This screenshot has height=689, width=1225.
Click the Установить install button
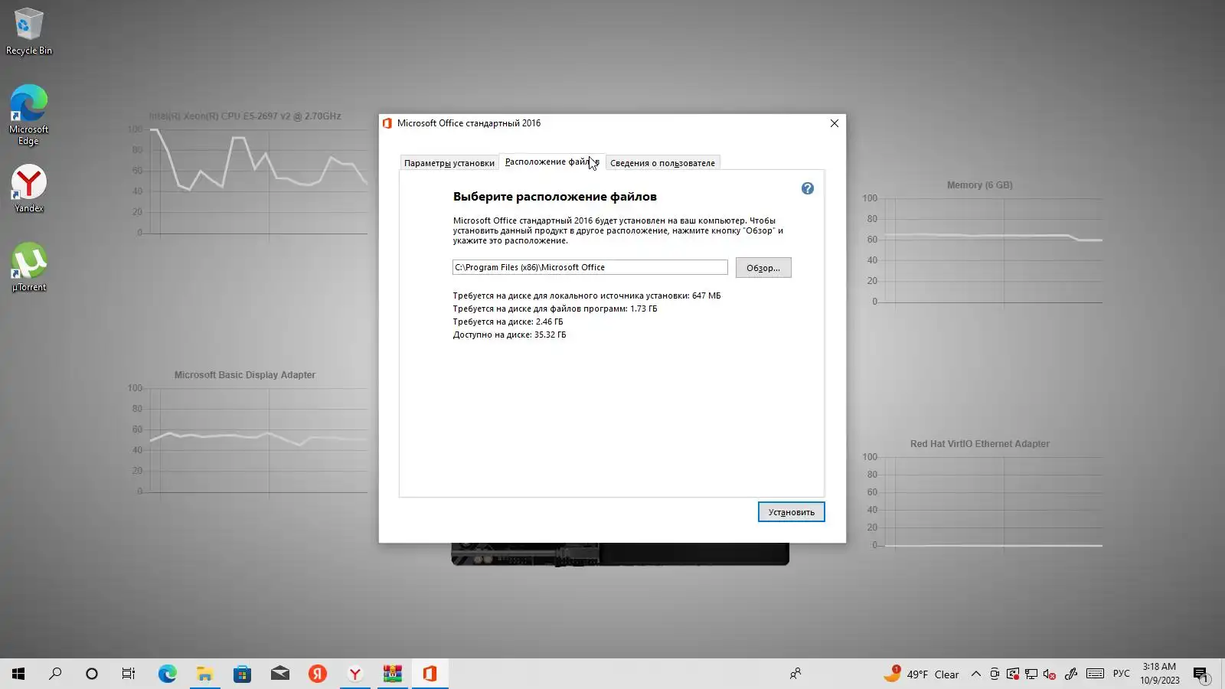(791, 512)
